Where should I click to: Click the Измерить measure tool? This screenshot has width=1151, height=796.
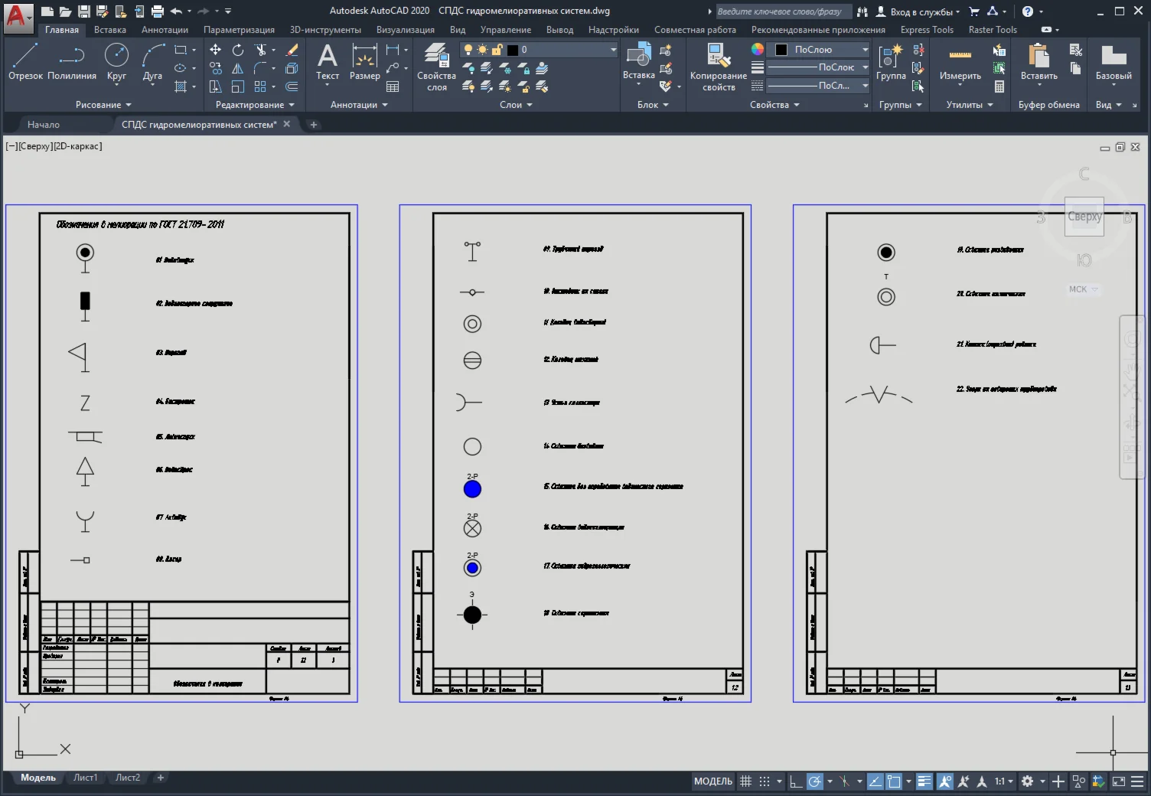960,62
